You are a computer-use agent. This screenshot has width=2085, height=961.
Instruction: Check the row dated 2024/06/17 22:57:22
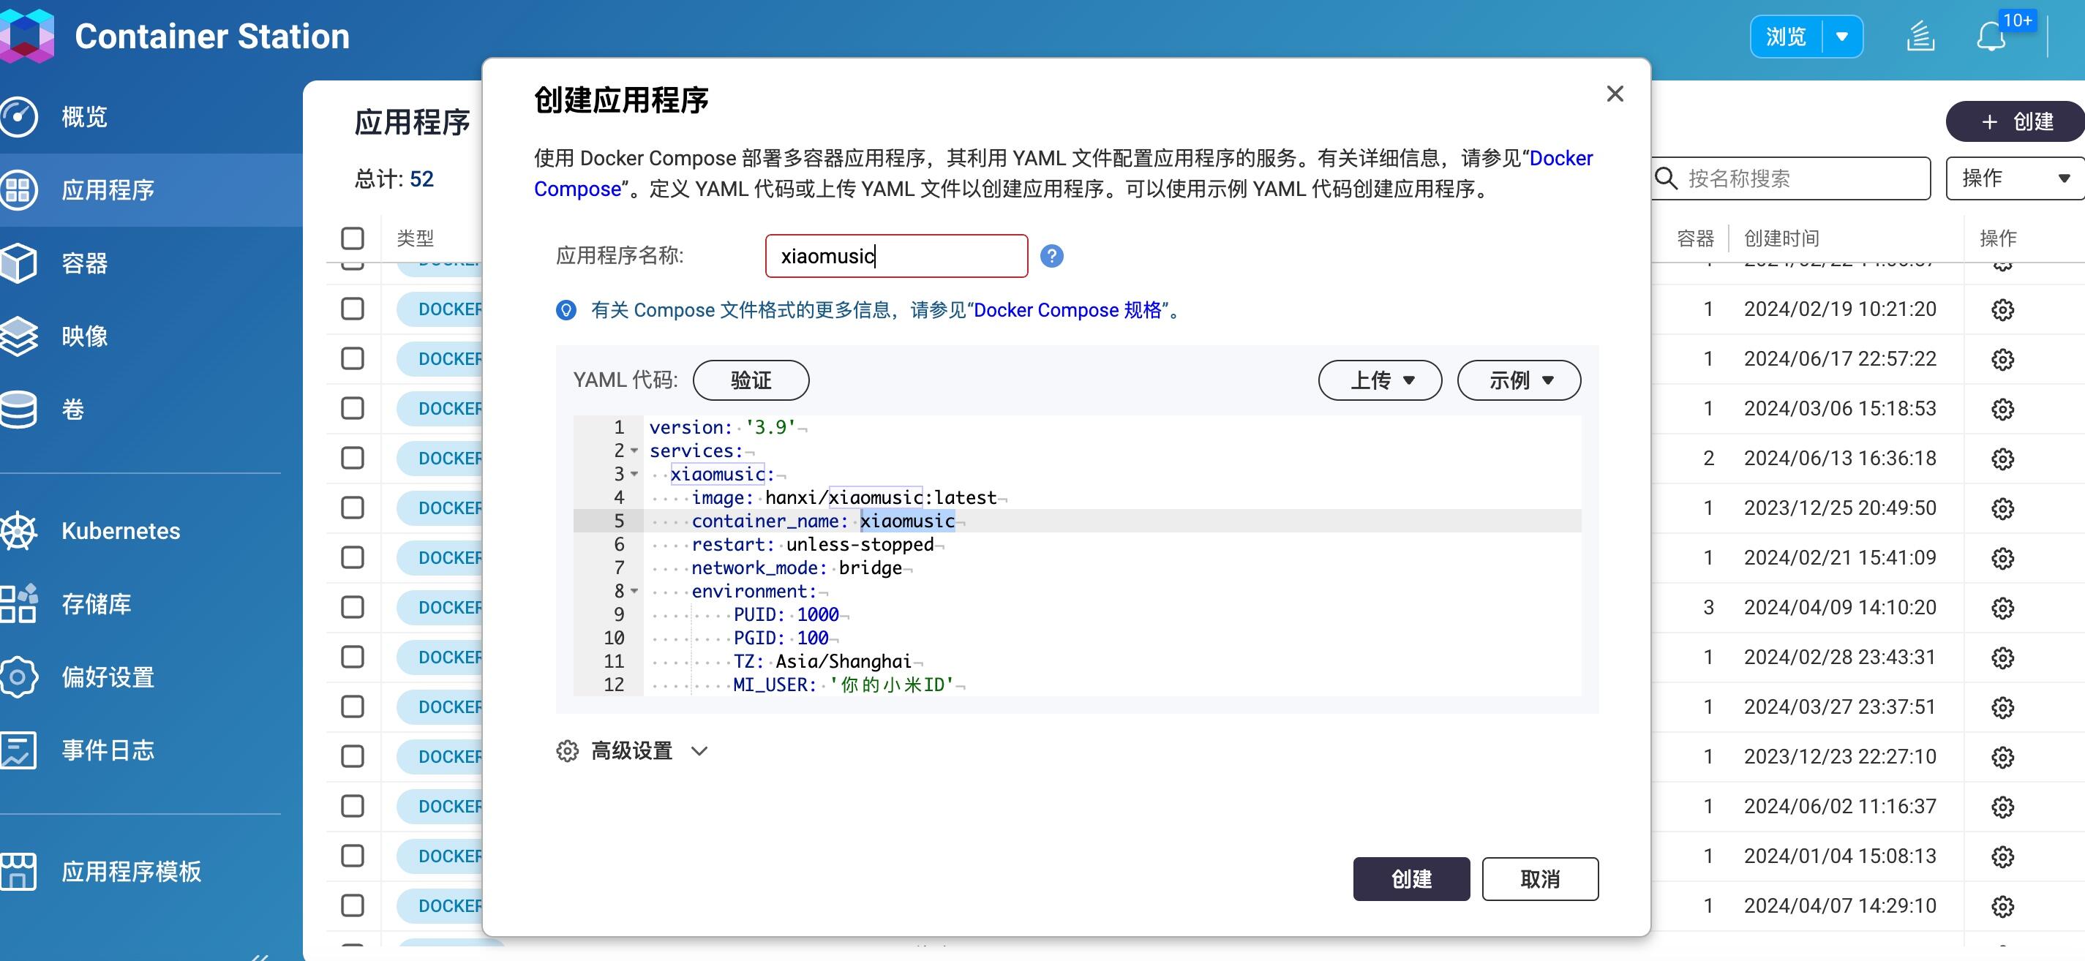pyautogui.click(x=352, y=358)
